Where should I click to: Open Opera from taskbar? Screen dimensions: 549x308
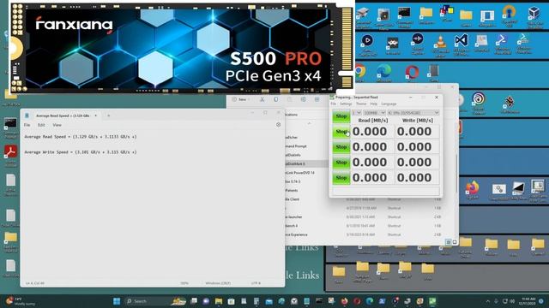357,301
